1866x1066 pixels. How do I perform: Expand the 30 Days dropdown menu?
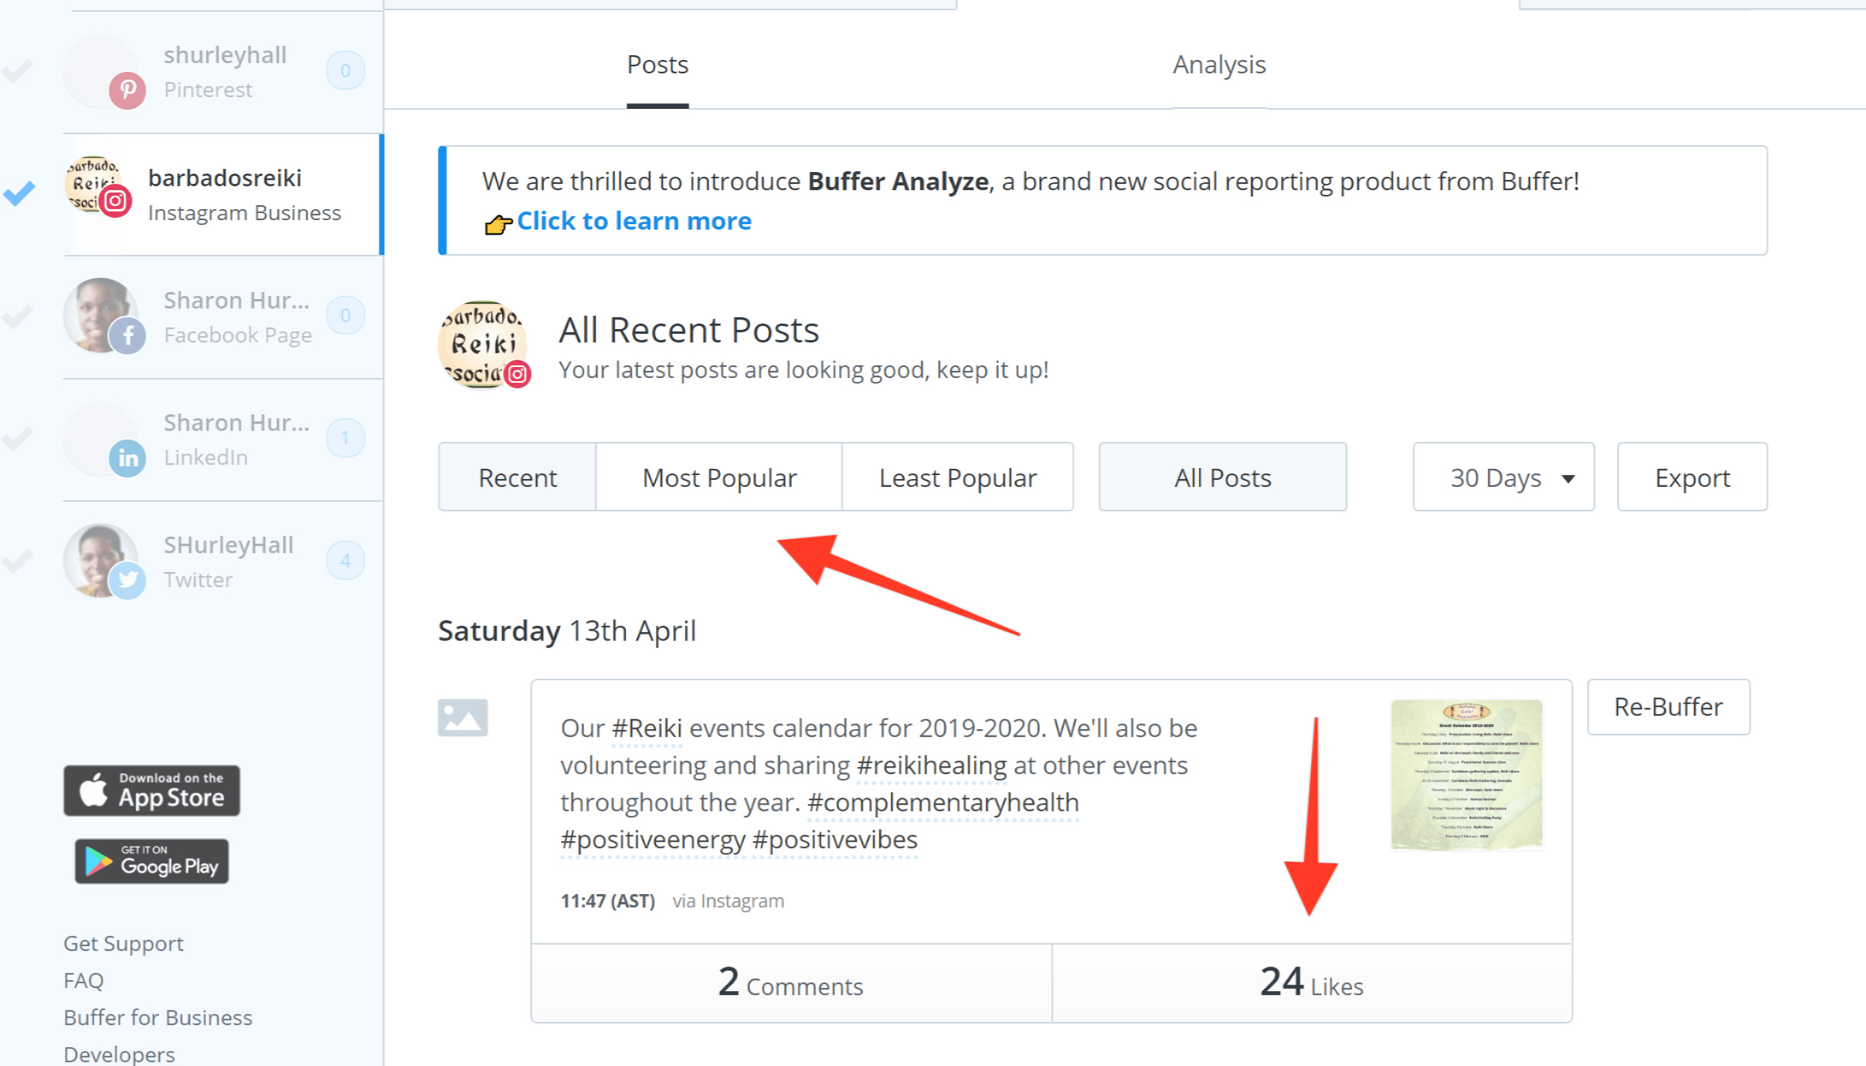[x=1511, y=478]
